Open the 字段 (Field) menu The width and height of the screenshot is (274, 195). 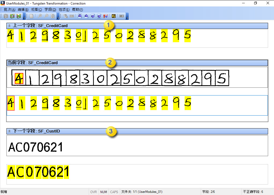pos(50,10)
